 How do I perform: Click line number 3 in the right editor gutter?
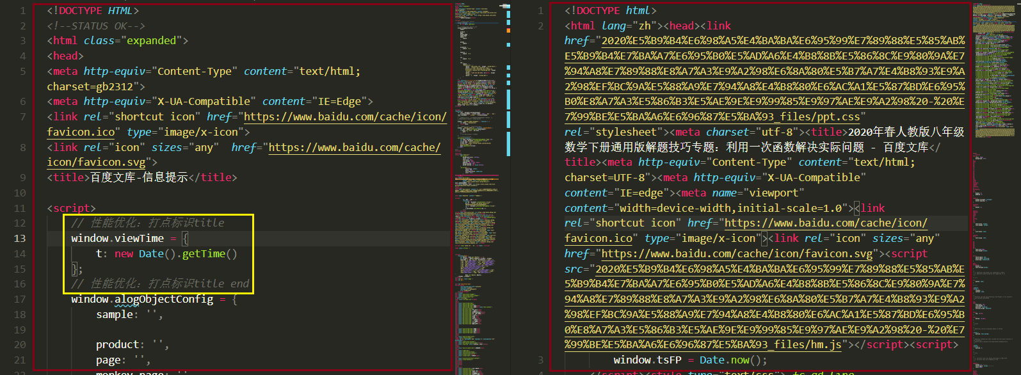tap(540, 360)
